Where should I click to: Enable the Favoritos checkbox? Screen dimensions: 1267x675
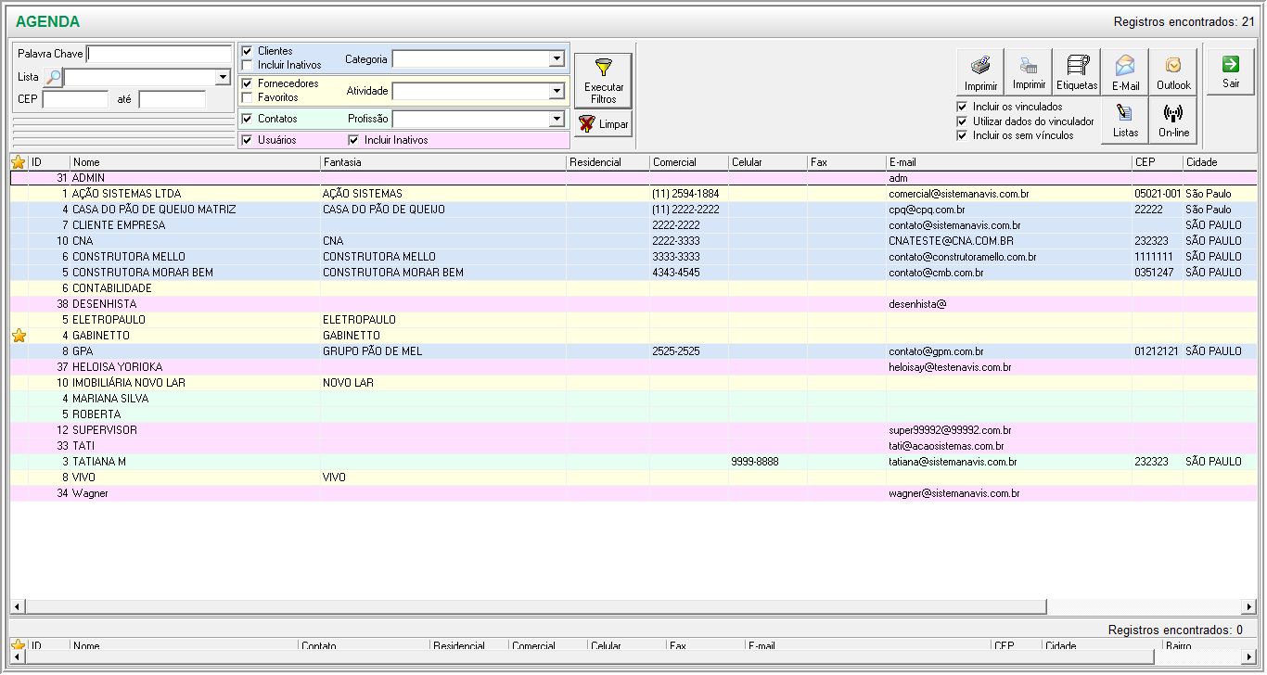[247, 97]
